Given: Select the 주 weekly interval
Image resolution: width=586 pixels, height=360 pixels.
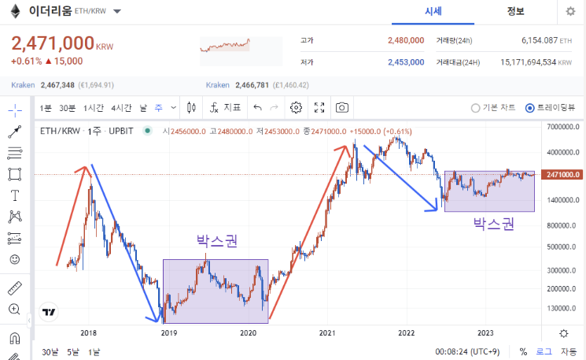Looking at the screenshot, I should click(159, 108).
